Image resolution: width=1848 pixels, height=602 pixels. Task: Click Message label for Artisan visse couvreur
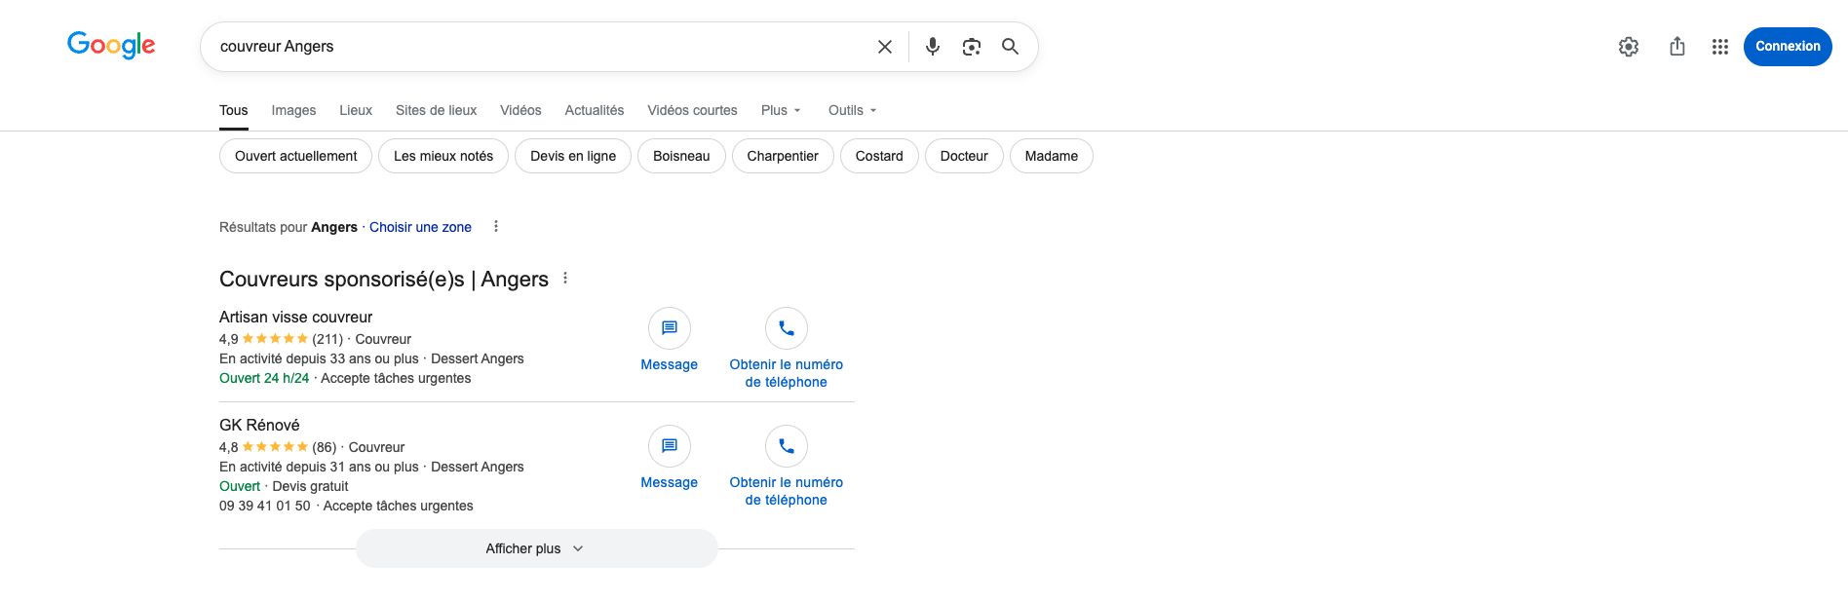tap(670, 364)
